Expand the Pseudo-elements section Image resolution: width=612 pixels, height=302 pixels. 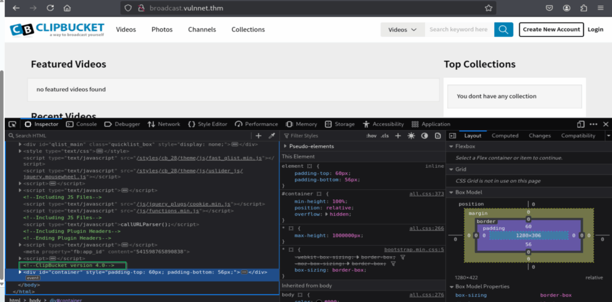pyautogui.click(x=285, y=146)
